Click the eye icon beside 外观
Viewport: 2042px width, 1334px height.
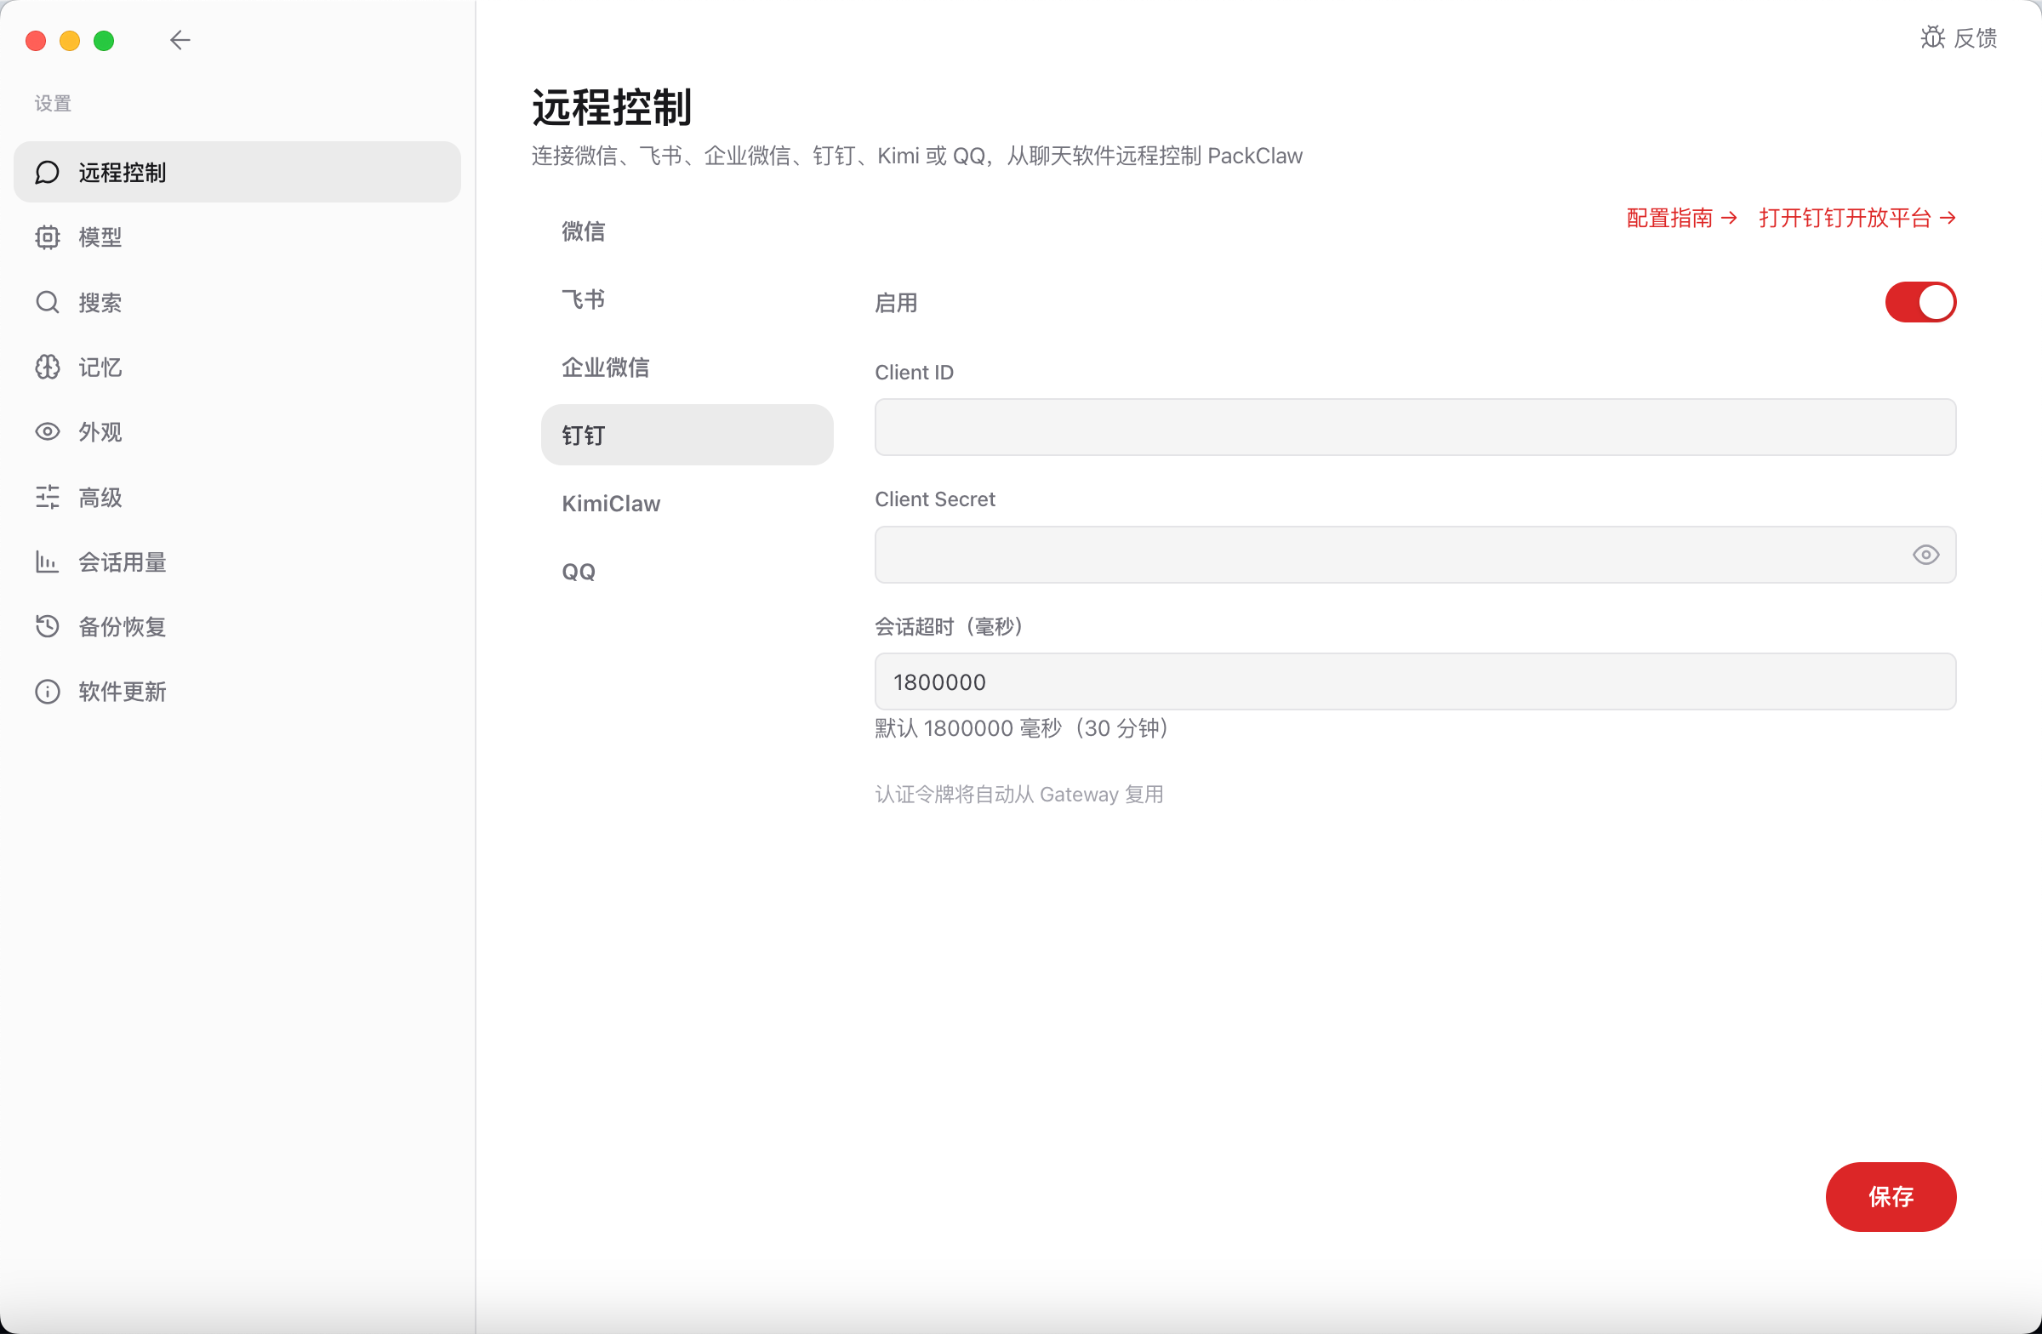(47, 432)
